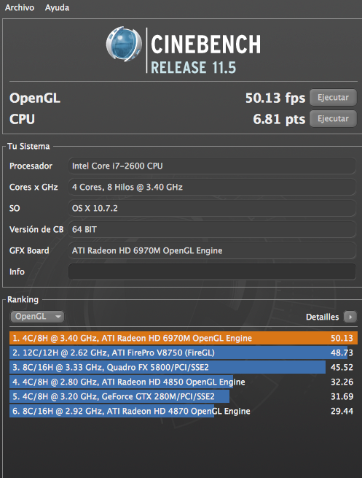Image resolution: width=362 pixels, height=478 pixels.
Task: Open the OpenGL ranking dropdown
Action: [x=37, y=317]
